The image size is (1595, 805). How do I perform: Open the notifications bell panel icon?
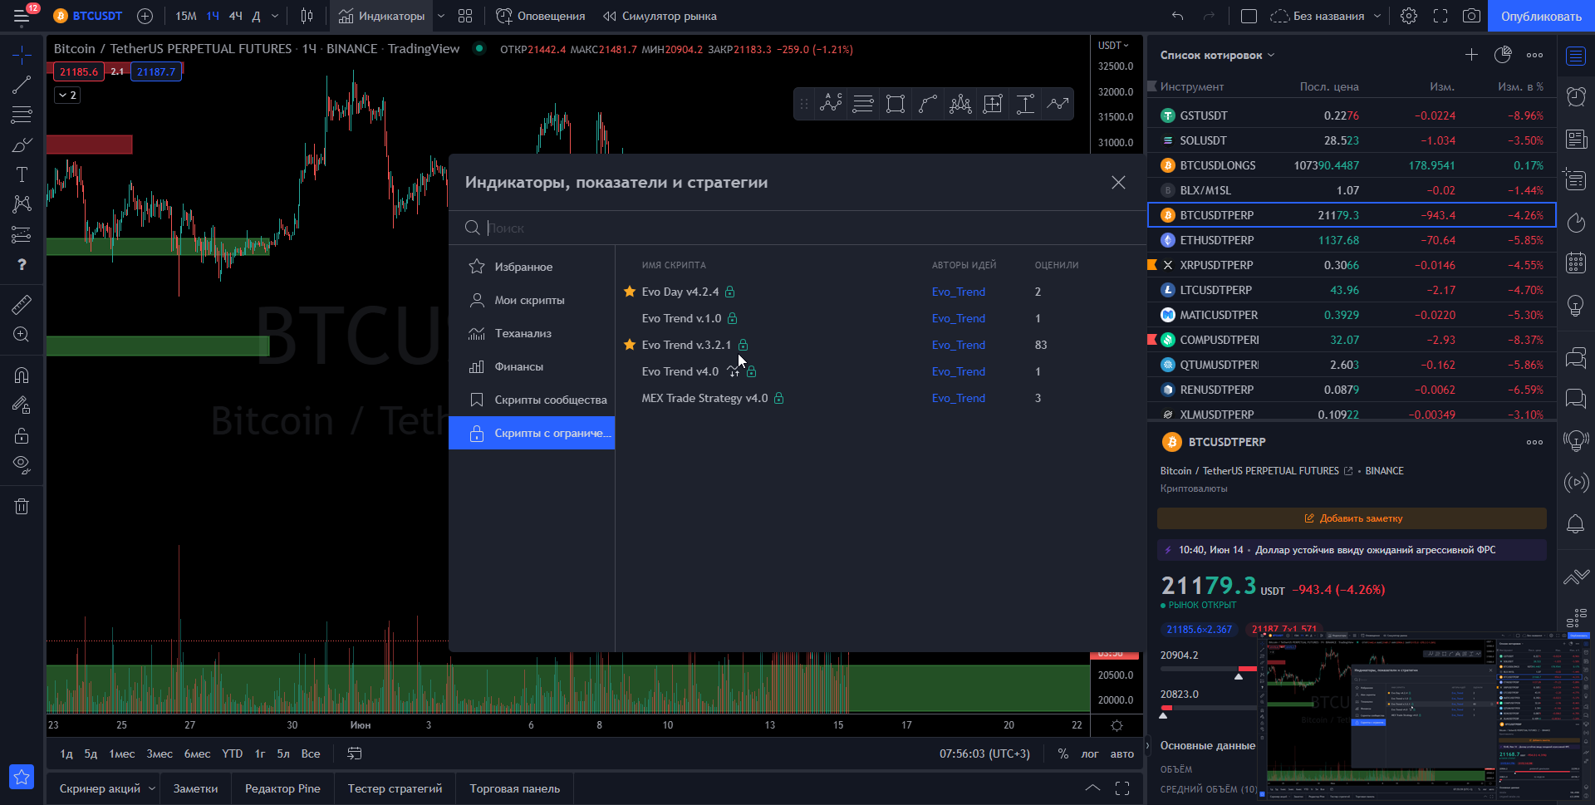(x=1576, y=523)
